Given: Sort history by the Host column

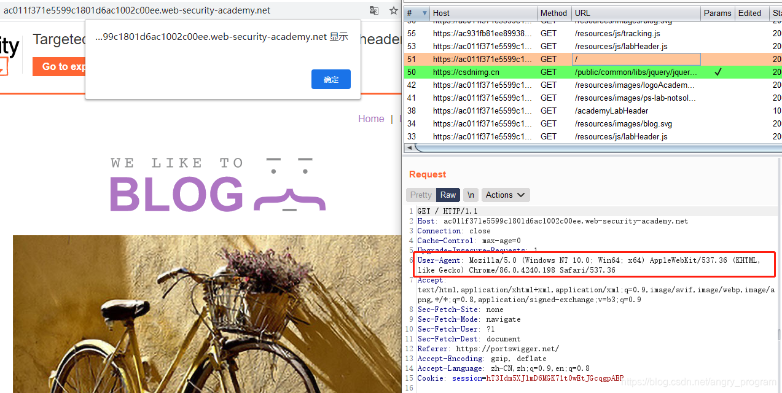Looking at the screenshot, I should pyautogui.click(x=483, y=13).
